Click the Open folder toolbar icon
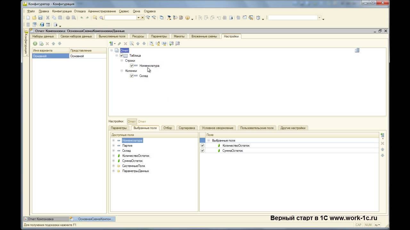This screenshot has height=230, width=410. point(34,18)
